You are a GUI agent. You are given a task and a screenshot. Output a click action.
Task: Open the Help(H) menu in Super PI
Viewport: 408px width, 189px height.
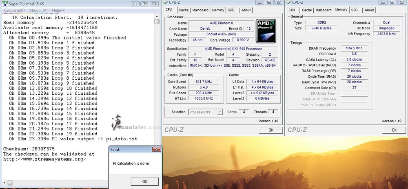(58, 11)
